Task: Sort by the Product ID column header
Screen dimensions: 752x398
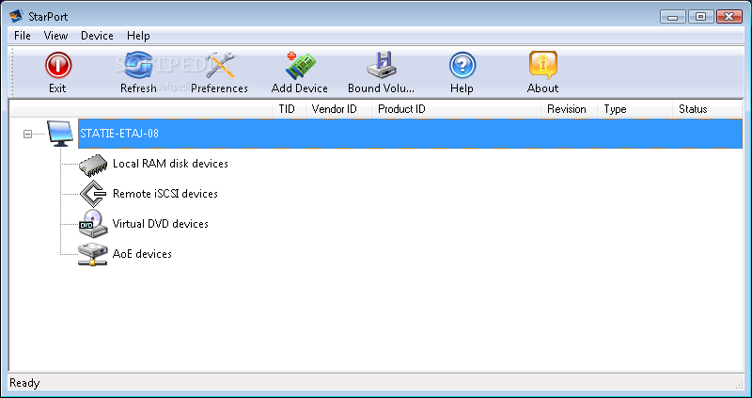Action: [x=456, y=109]
